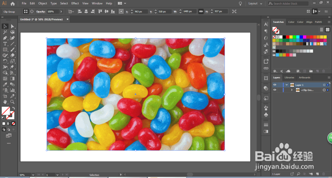Viewport: 332px width, 178px height.
Task: Open the File menu
Action: [24, 3]
